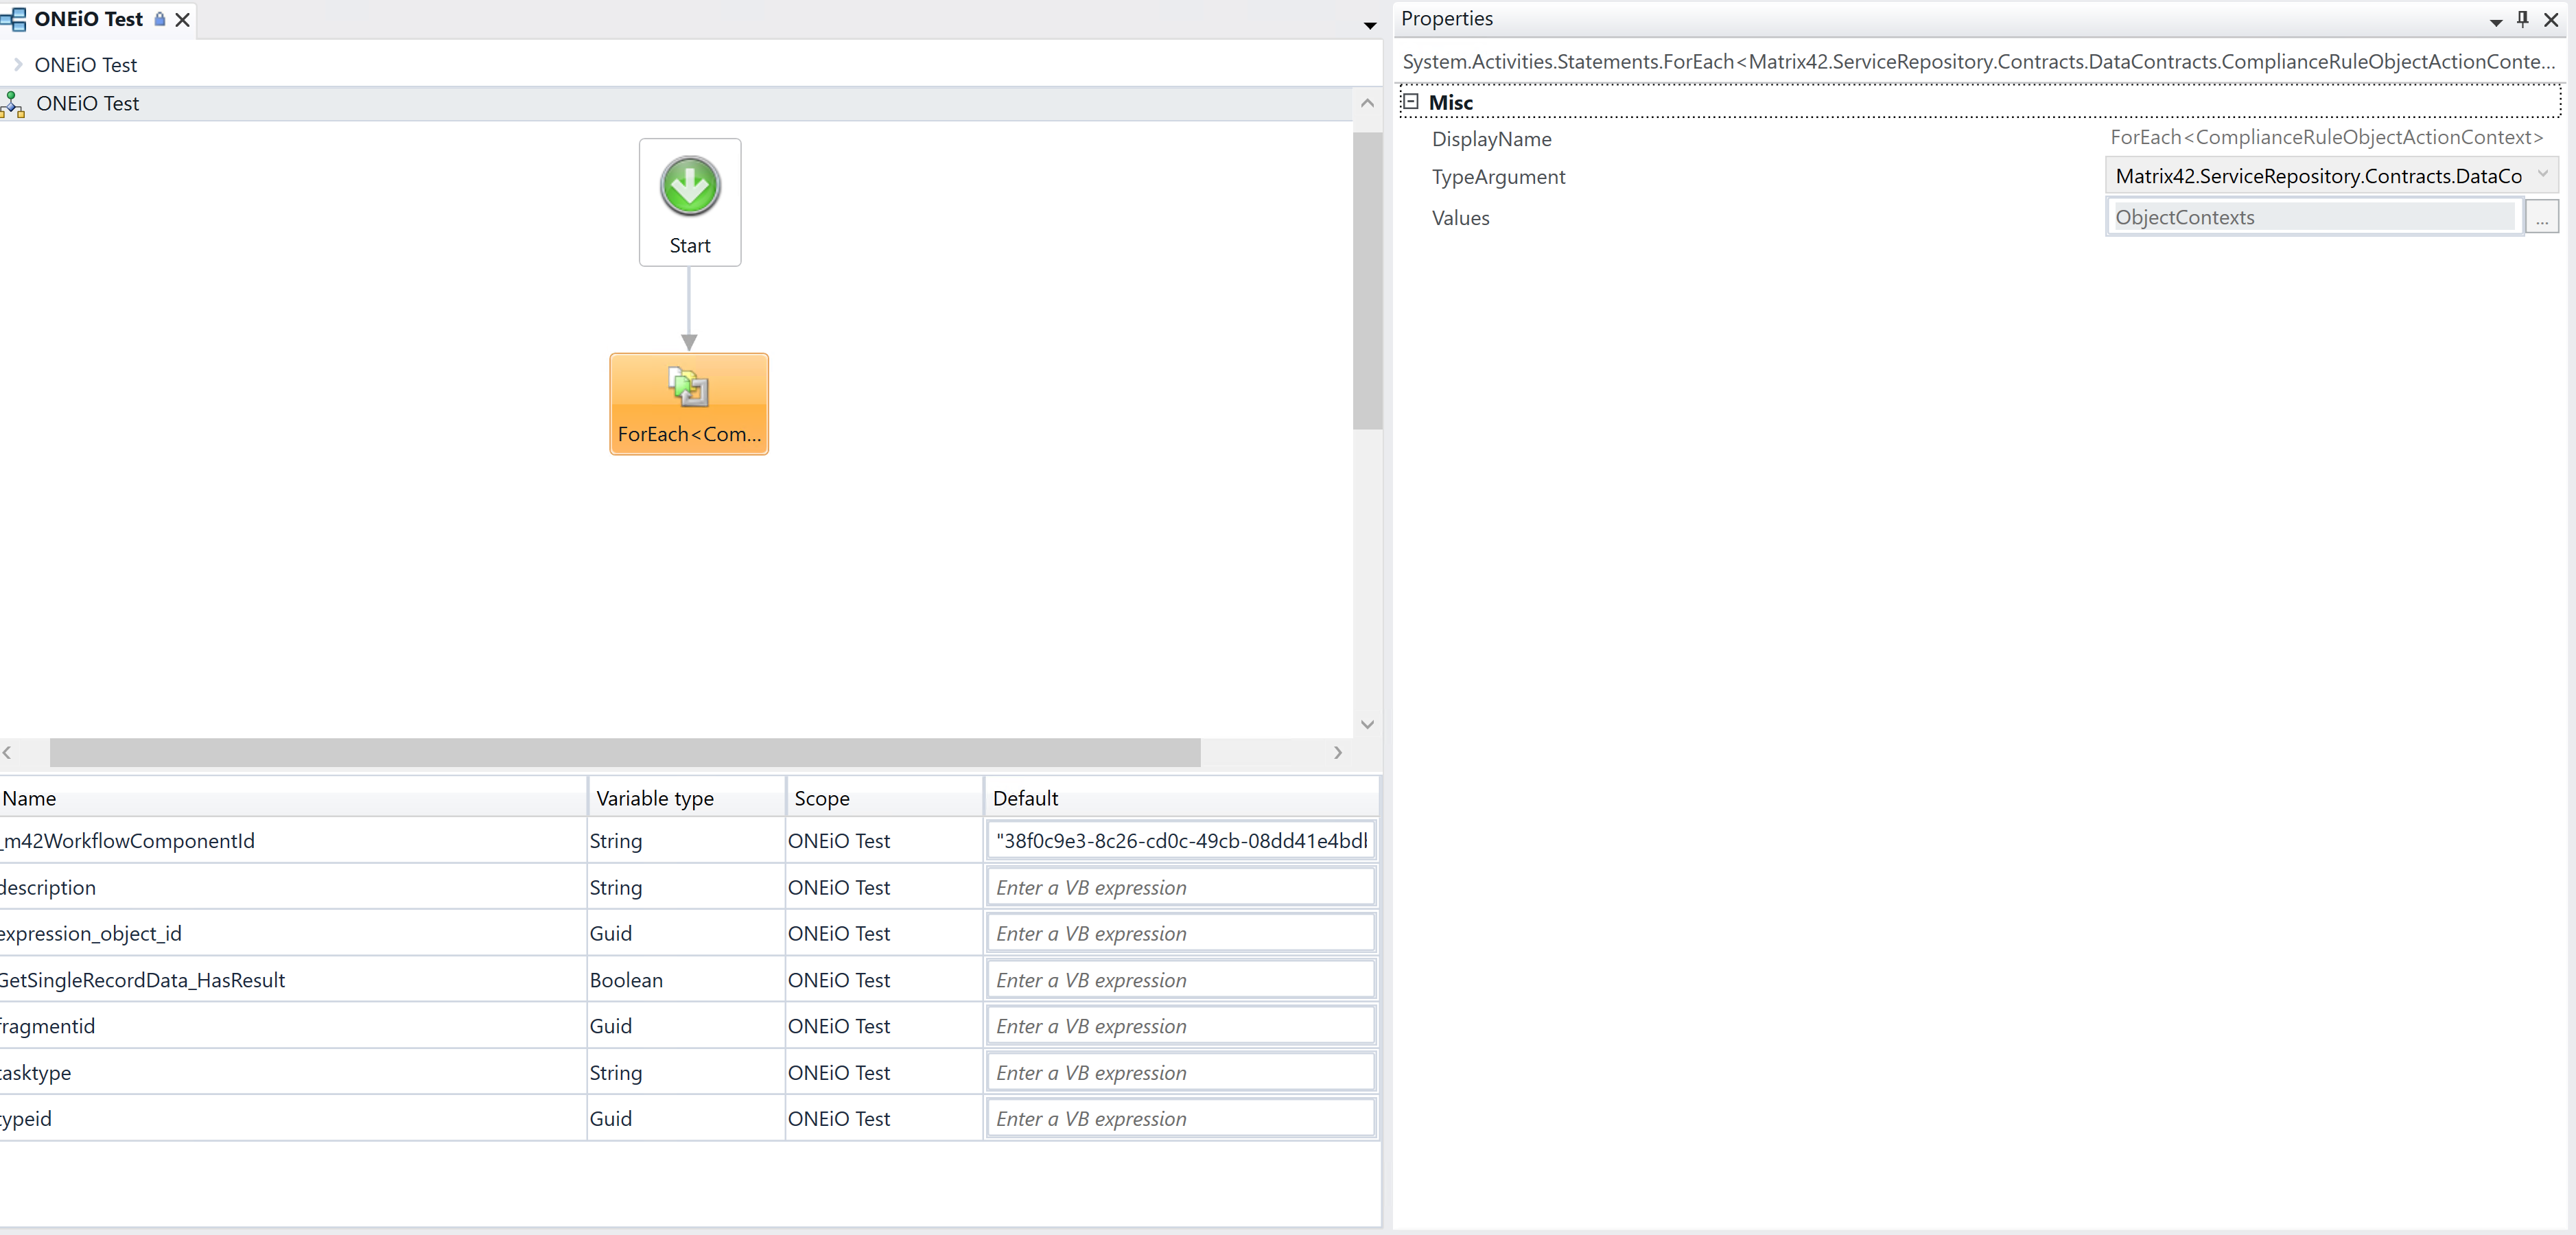Click the lock icon on ONEiO Test tab
2576x1235 pixels.
click(159, 19)
